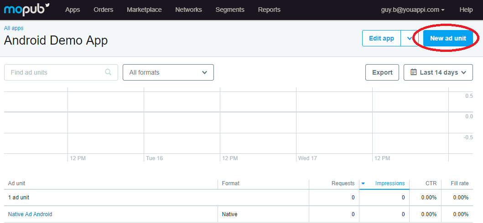Image resolution: width=483 pixels, height=223 pixels.
Task: Select the Segments menu item
Action: (230, 10)
